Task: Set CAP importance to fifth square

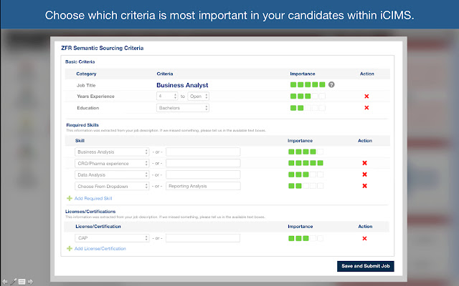Action: click(321, 238)
